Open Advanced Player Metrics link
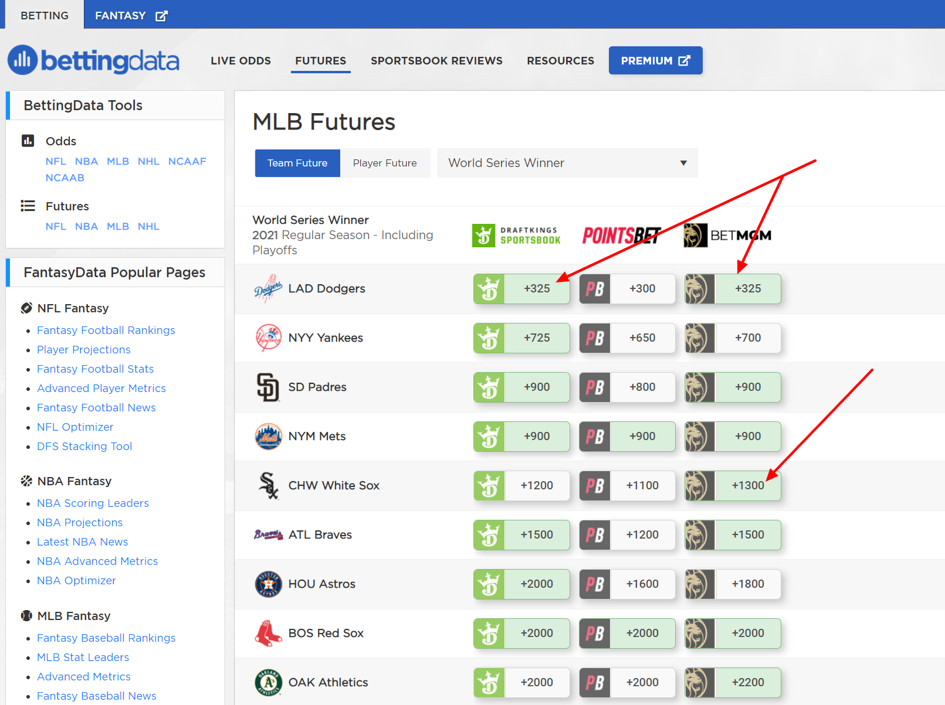Screen dimensions: 945x705 coord(101,388)
